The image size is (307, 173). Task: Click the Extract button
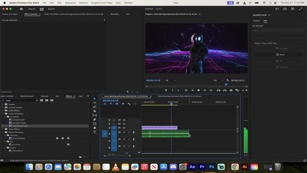(225, 90)
